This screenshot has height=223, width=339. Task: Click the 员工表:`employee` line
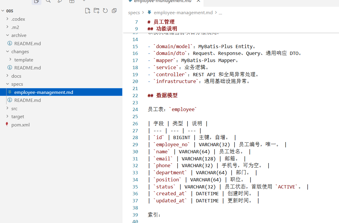[x=172, y=110]
